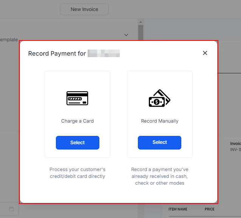Click the cash bills icon
The width and height of the screenshot is (241, 218).
point(159,98)
